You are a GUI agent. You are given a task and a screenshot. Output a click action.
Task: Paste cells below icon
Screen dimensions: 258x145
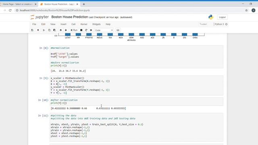coord(54,30)
